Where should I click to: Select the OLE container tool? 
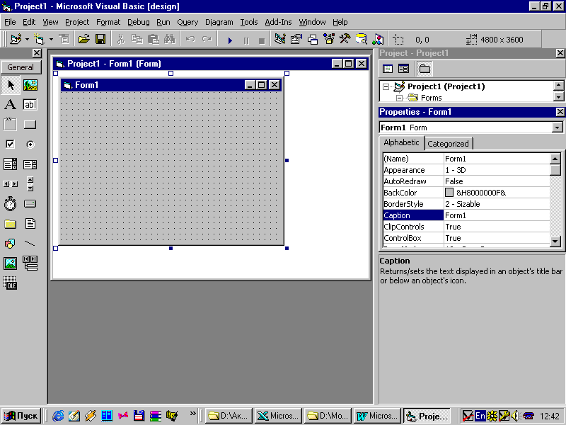(11, 283)
